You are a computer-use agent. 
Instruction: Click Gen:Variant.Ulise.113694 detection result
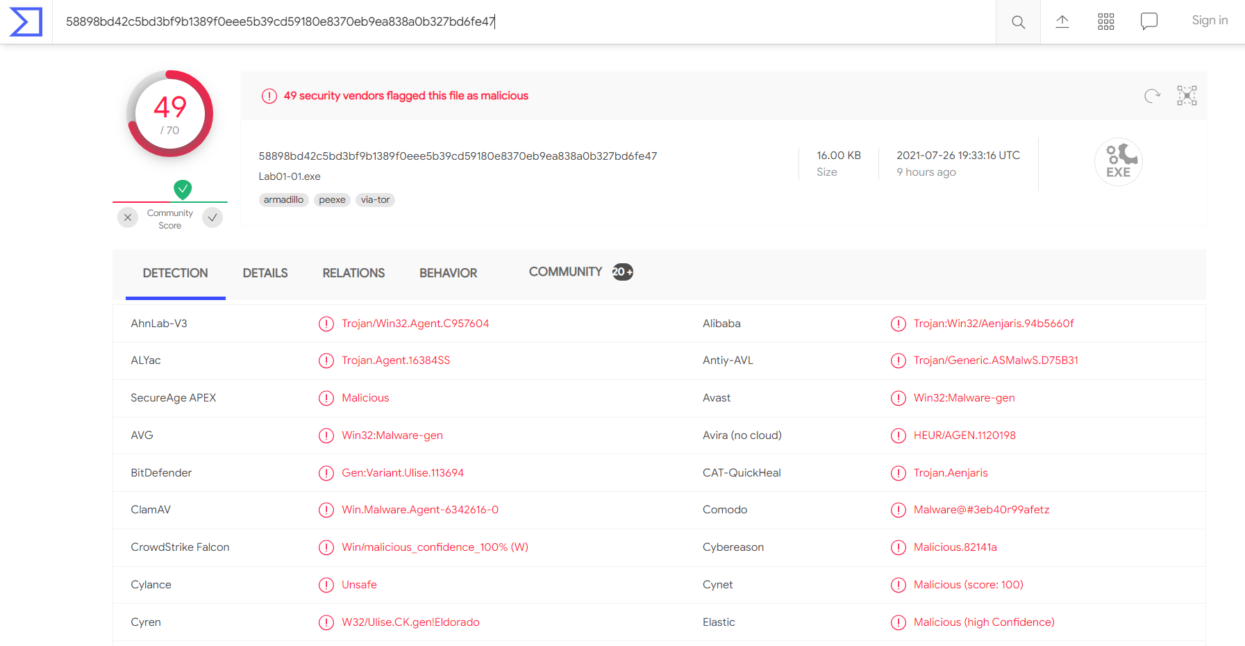point(403,473)
